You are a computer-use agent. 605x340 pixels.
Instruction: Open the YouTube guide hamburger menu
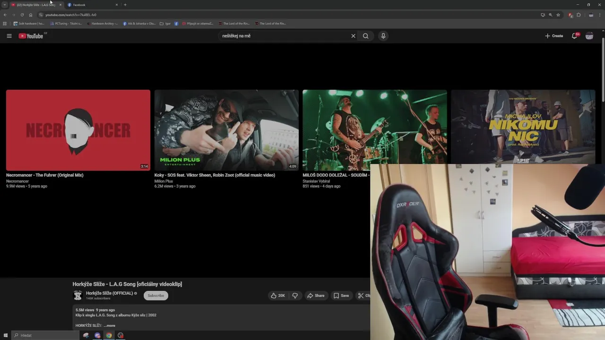tap(9, 36)
